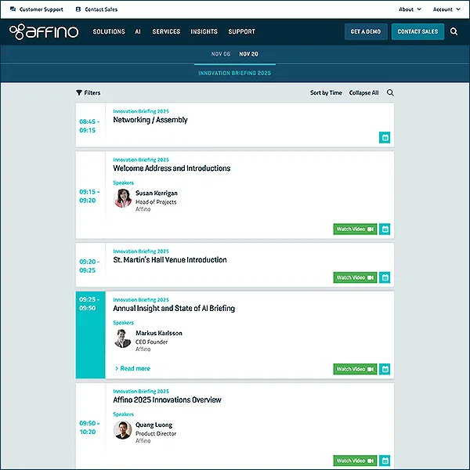The height and width of the screenshot is (470, 470).
Task: Click calendar icon for Annual Insight session
Action: click(x=385, y=369)
